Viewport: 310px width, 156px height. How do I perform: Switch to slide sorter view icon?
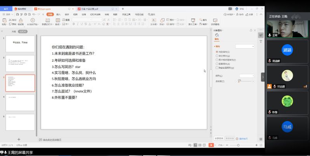[200, 145]
